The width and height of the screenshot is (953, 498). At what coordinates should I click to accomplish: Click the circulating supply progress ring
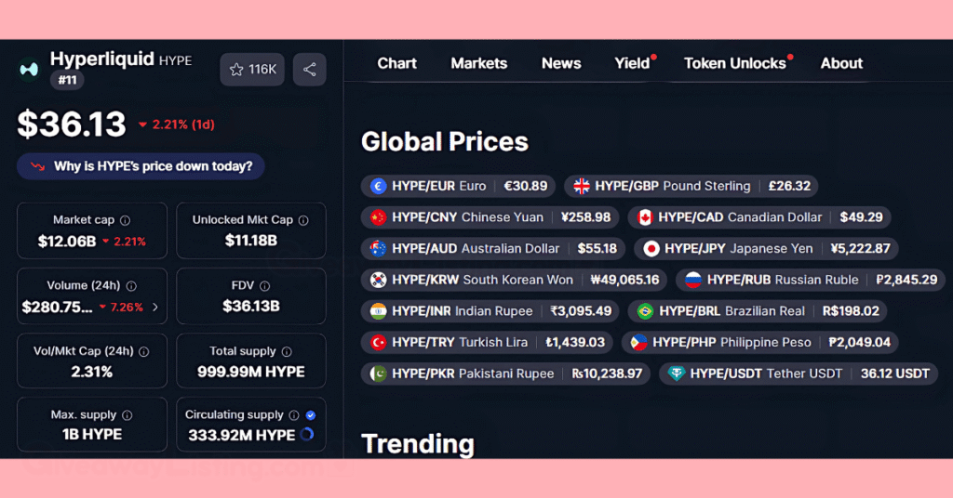(x=307, y=434)
